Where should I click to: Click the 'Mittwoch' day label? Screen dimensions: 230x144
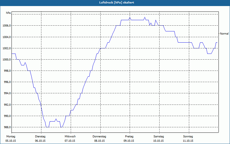pos(70,137)
